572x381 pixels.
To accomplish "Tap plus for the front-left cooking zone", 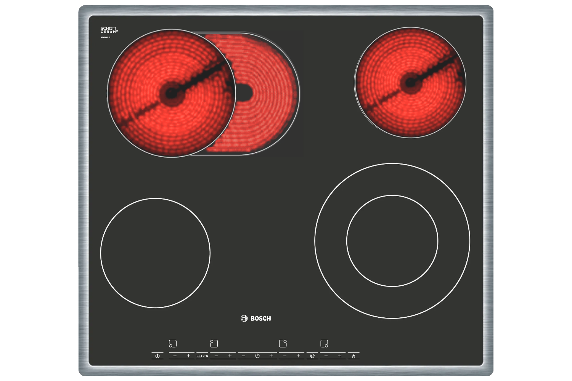I will (x=188, y=356).
